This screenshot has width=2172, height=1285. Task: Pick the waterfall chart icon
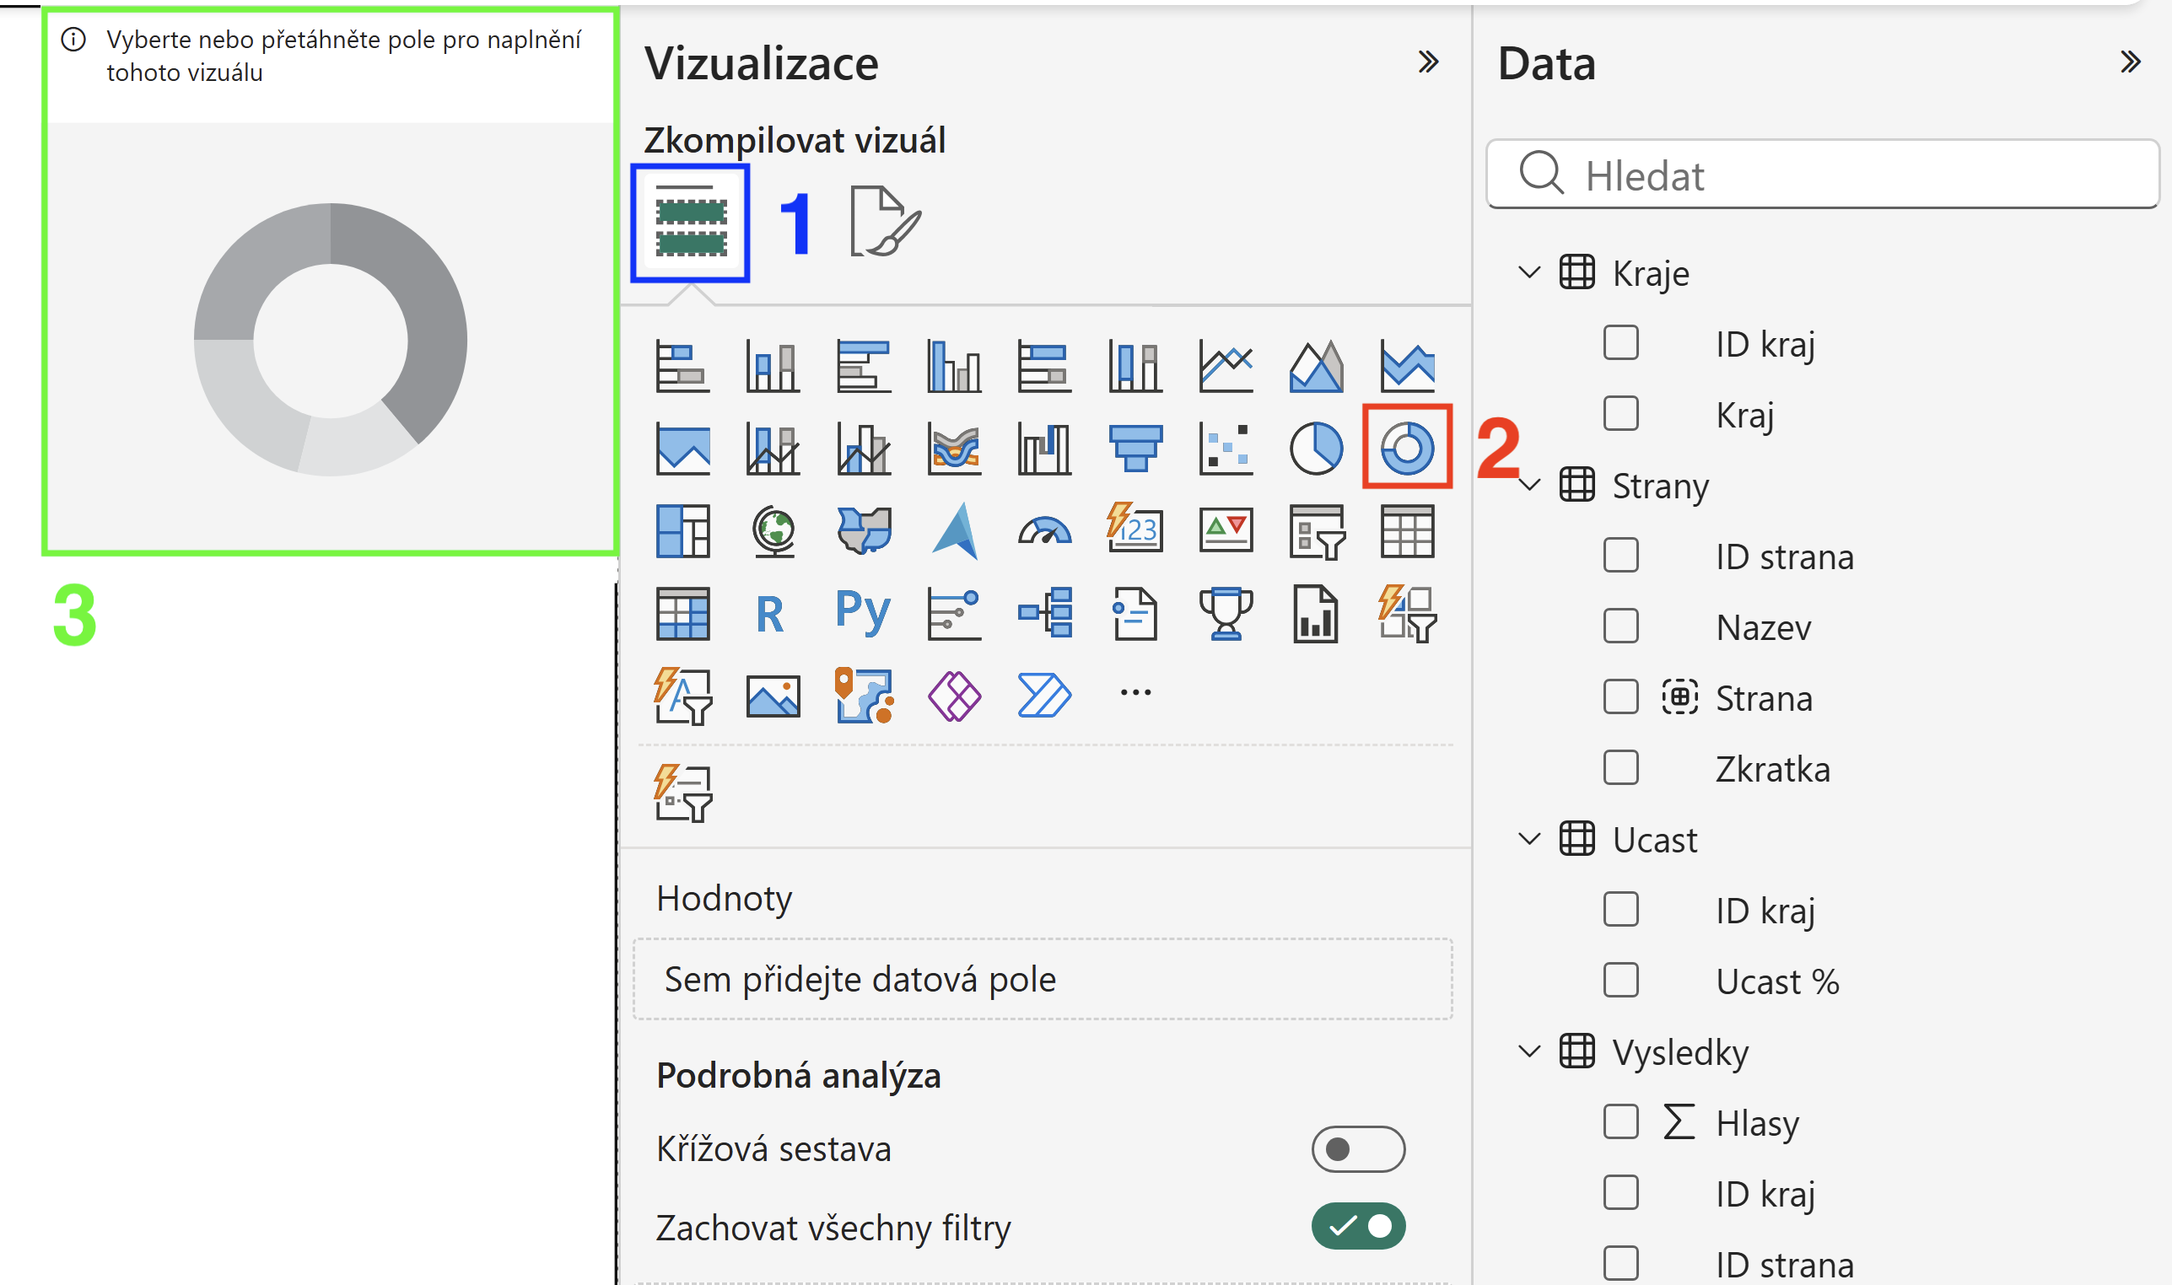point(1044,448)
